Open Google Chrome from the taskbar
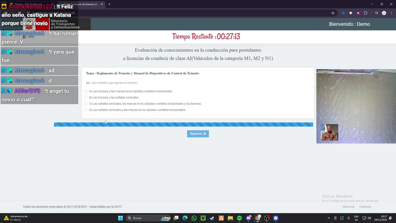 click(258, 218)
